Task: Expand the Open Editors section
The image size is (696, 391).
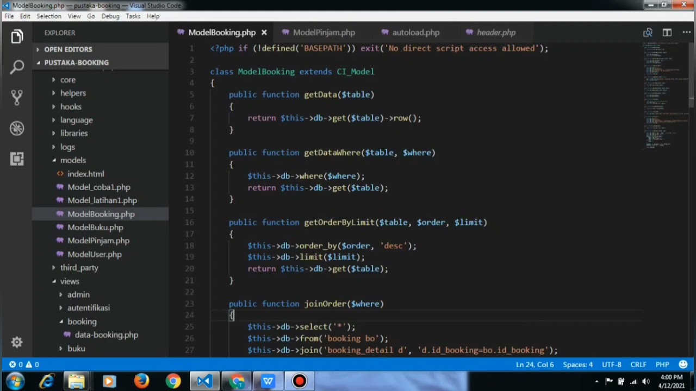Action: tap(68, 49)
